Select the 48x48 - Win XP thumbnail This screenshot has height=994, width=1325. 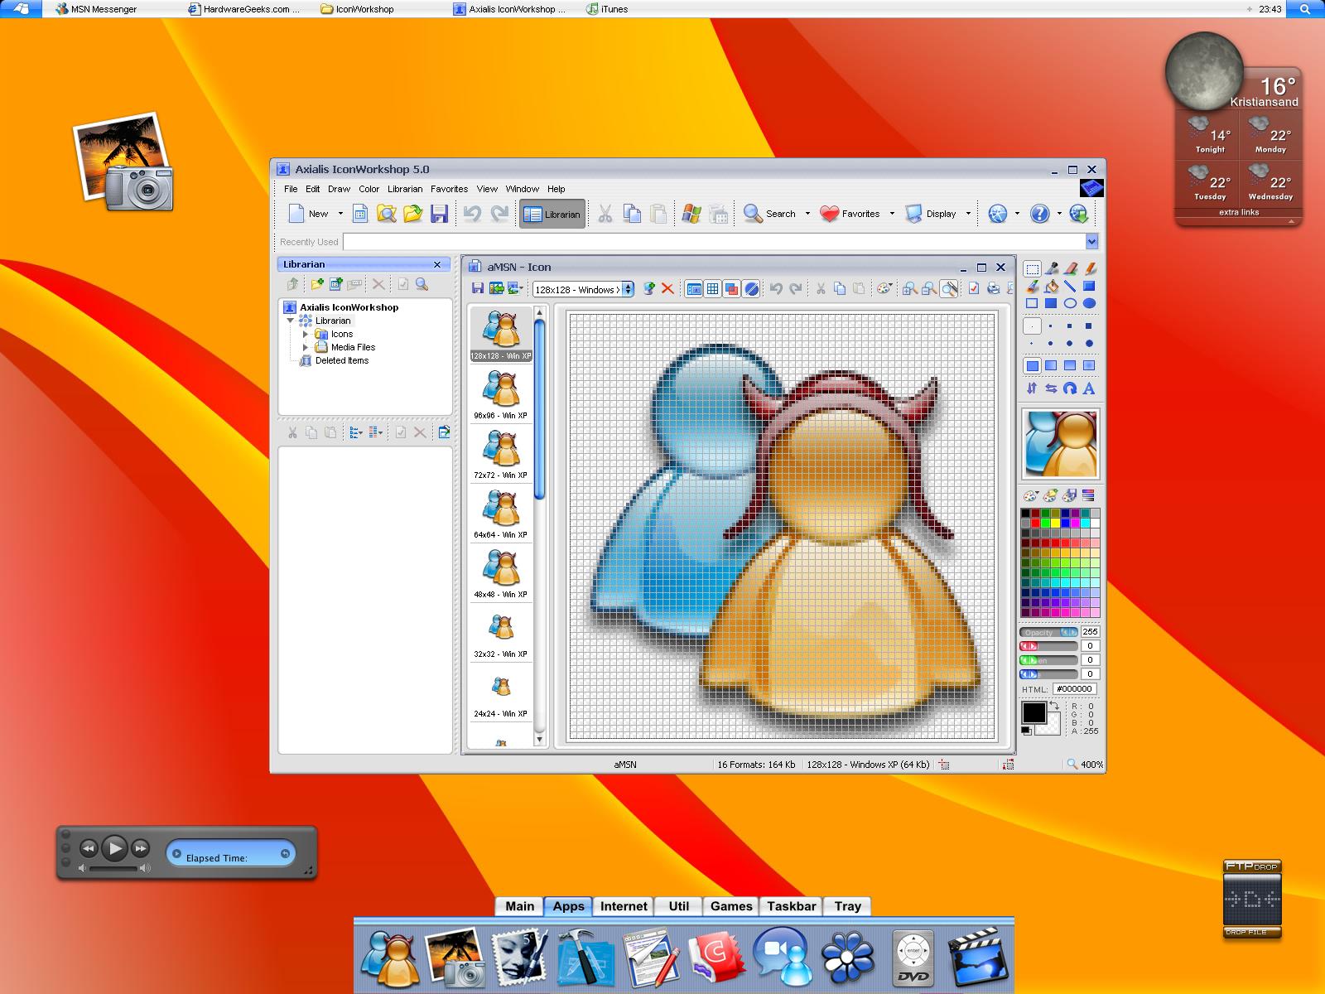(501, 572)
